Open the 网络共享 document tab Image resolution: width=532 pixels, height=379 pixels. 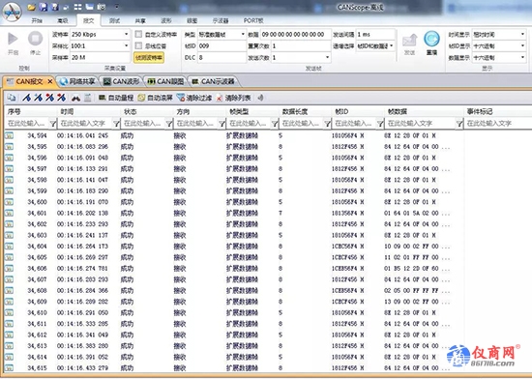click(77, 81)
